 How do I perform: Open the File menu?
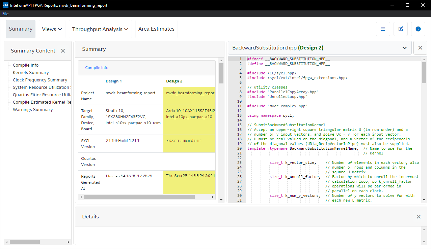point(5,14)
